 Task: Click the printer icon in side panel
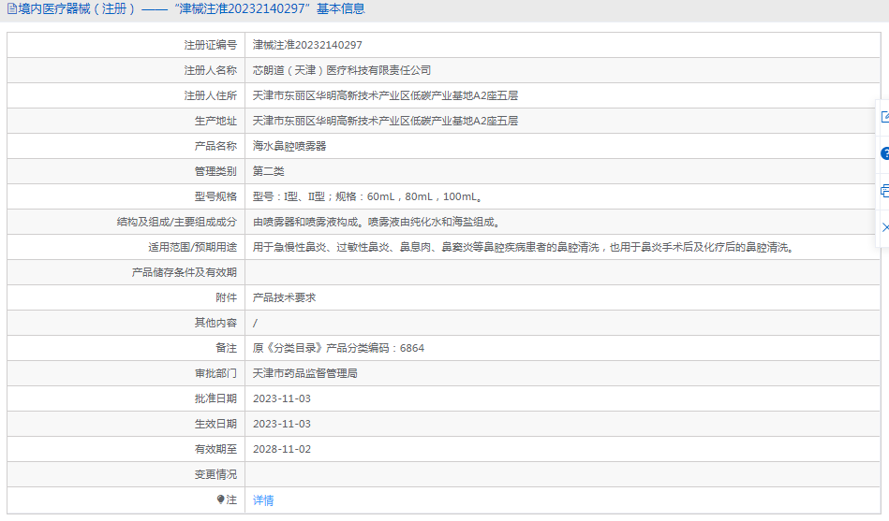884,191
